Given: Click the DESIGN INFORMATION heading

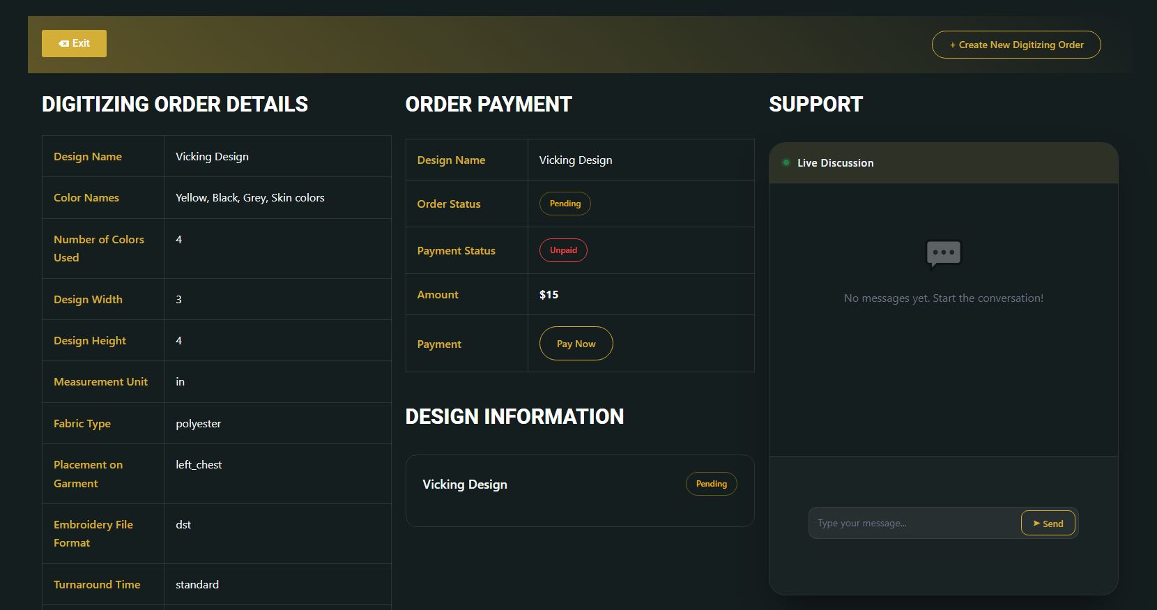Looking at the screenshot, I should pyautogui.click(x=514, y=417).
